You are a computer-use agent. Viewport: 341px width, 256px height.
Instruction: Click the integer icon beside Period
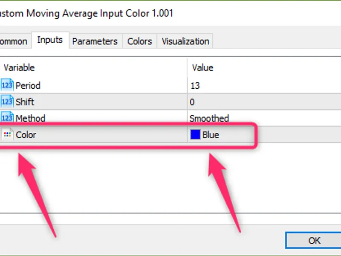[x=7, y=85]
